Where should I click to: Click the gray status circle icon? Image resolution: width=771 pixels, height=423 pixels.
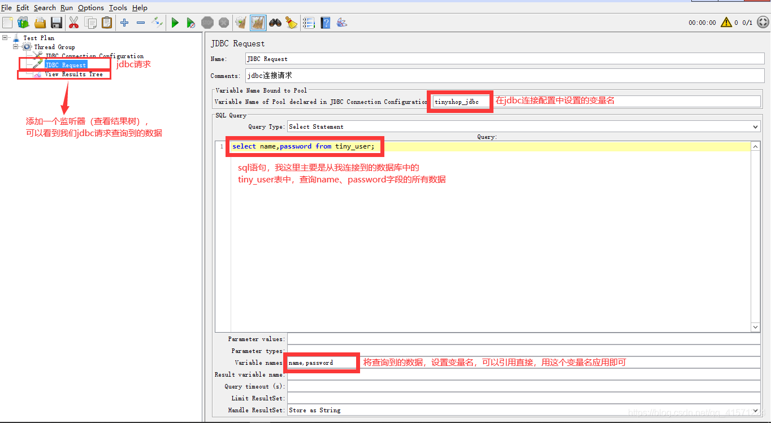763,23
